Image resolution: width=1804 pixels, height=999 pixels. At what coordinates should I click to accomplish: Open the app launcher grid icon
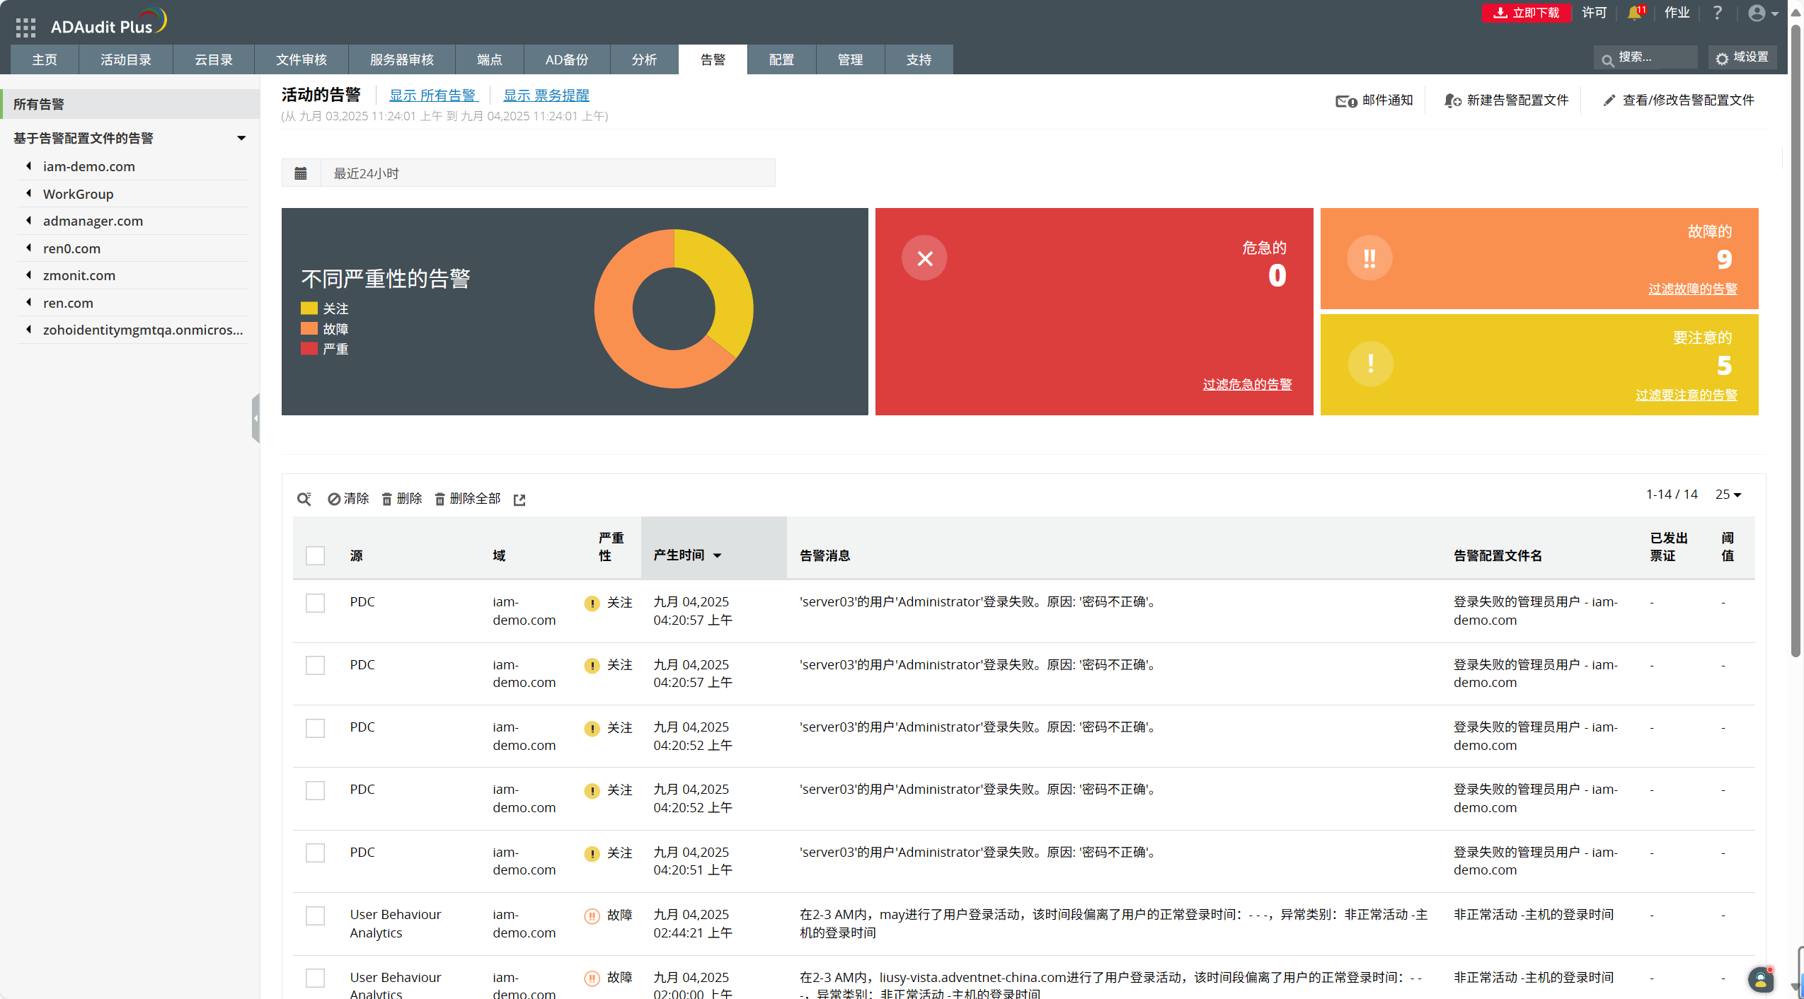(x=25, y=26)
